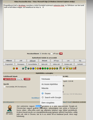The image size is (93, 120).
Task: Insert the pale yellow sad emoticon
Action: [35, 68]
